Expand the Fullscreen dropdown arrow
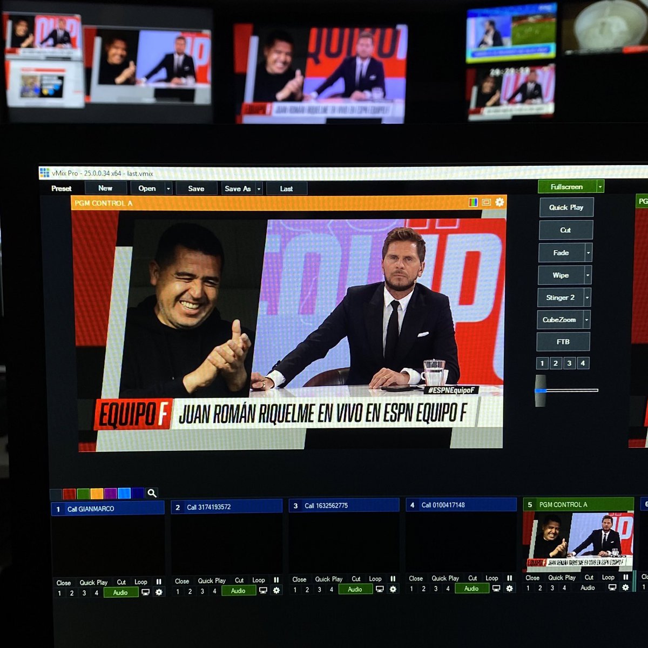The height and width of the screenshot is (648, 648). pos(600,187)
